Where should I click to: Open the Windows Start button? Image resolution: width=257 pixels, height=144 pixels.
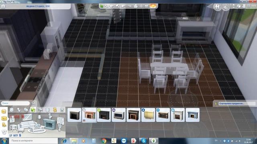point(4,141)
